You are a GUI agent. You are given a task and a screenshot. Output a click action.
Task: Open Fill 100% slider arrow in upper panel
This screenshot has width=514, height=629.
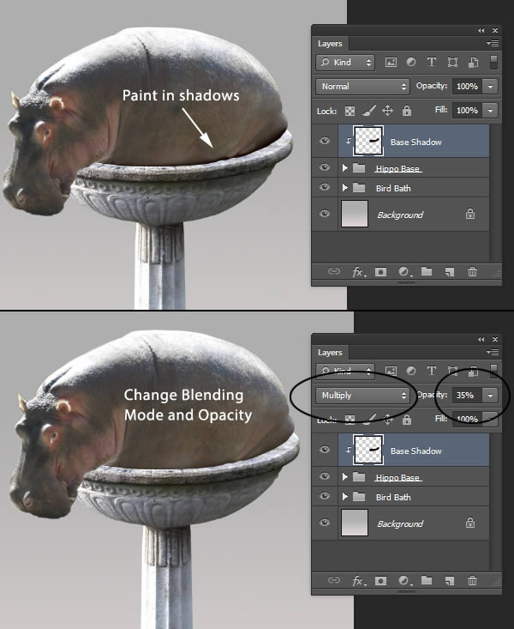point(490,111)
